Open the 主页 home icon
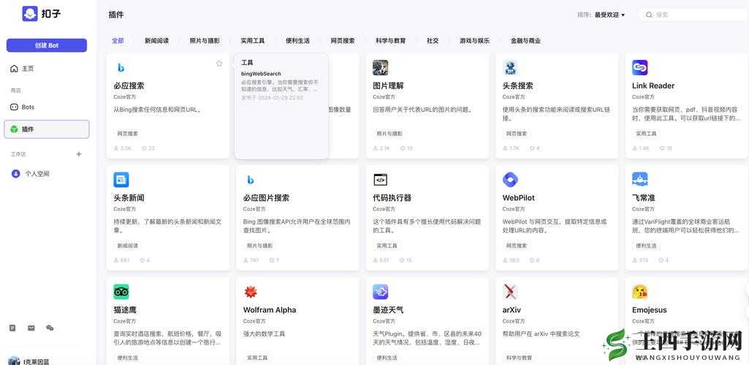The height and width of the screenshot is (365, 749). [x=15, y=69]
